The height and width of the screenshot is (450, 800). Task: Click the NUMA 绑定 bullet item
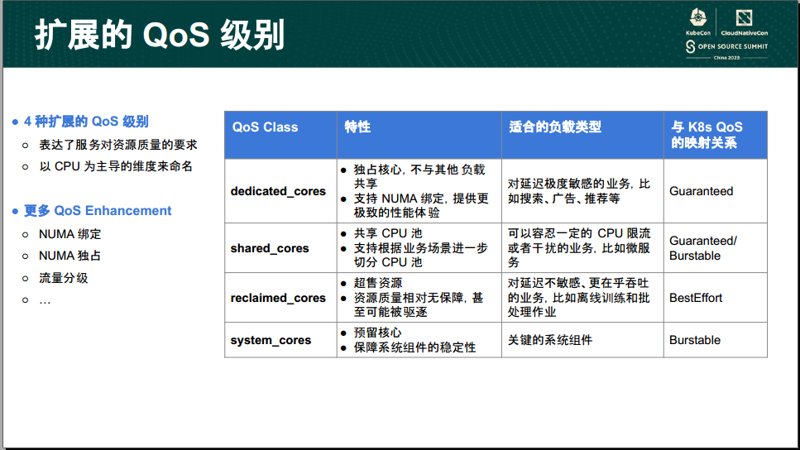point(69,234)
